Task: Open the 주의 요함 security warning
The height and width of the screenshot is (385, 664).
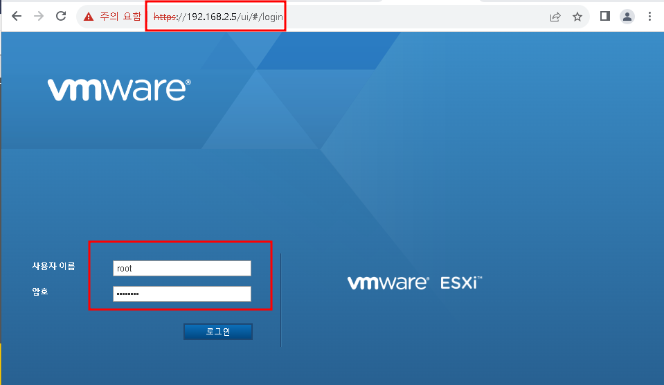Action: [x=112, y=17]
